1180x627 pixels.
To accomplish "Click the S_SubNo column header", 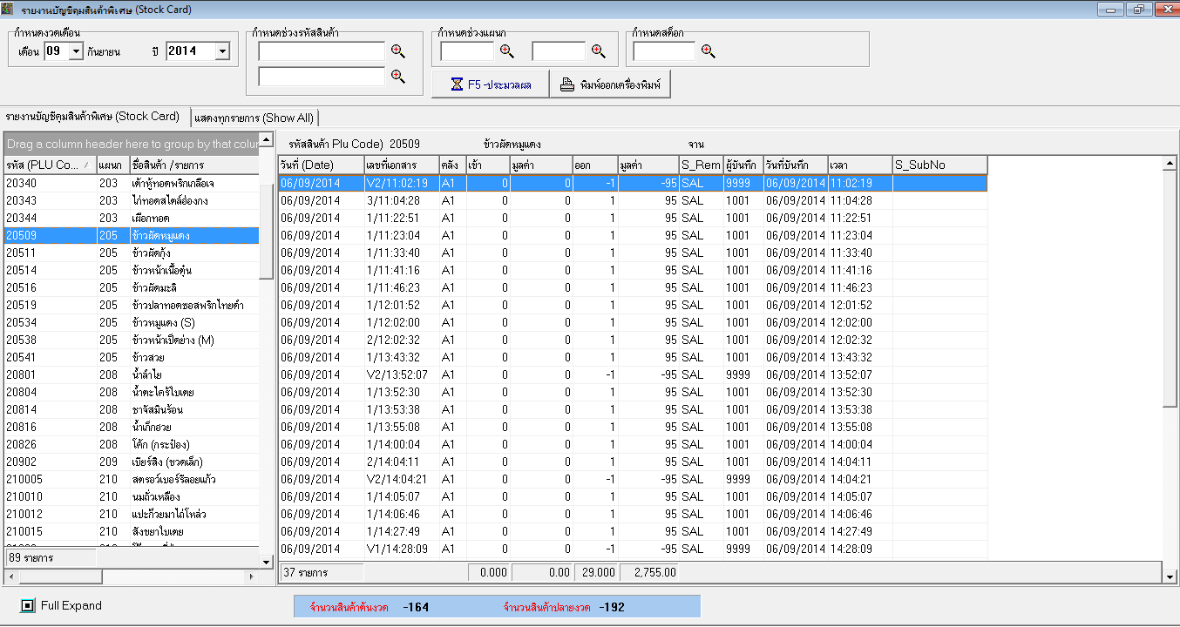I will [939, 165].
